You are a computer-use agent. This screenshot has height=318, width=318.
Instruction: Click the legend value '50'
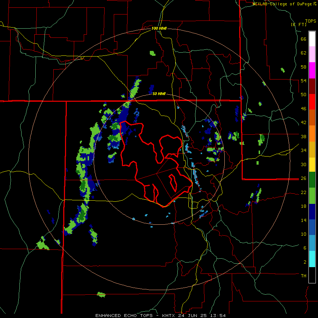(304, 95)
